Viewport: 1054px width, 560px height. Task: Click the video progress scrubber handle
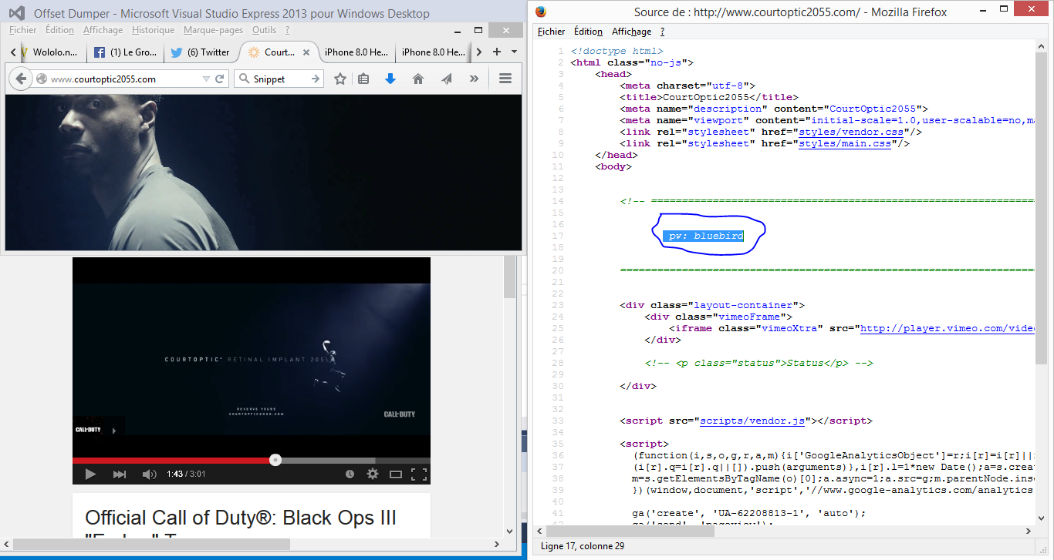pos(275,460)
